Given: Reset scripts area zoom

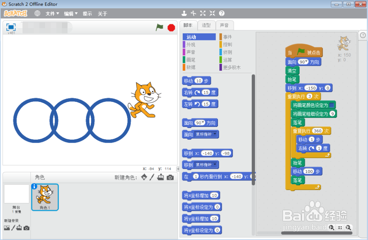Looking at the screenshot, I should [340, 227].
